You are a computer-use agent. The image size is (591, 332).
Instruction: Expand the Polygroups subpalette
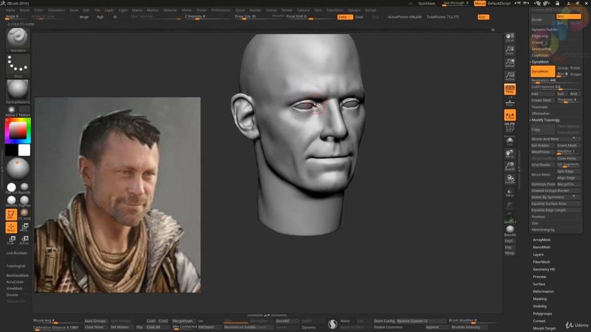tap(543, 314)
